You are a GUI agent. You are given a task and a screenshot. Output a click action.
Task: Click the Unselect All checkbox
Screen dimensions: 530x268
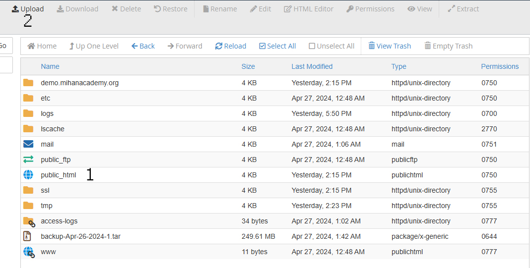click(x=331, y=46)
